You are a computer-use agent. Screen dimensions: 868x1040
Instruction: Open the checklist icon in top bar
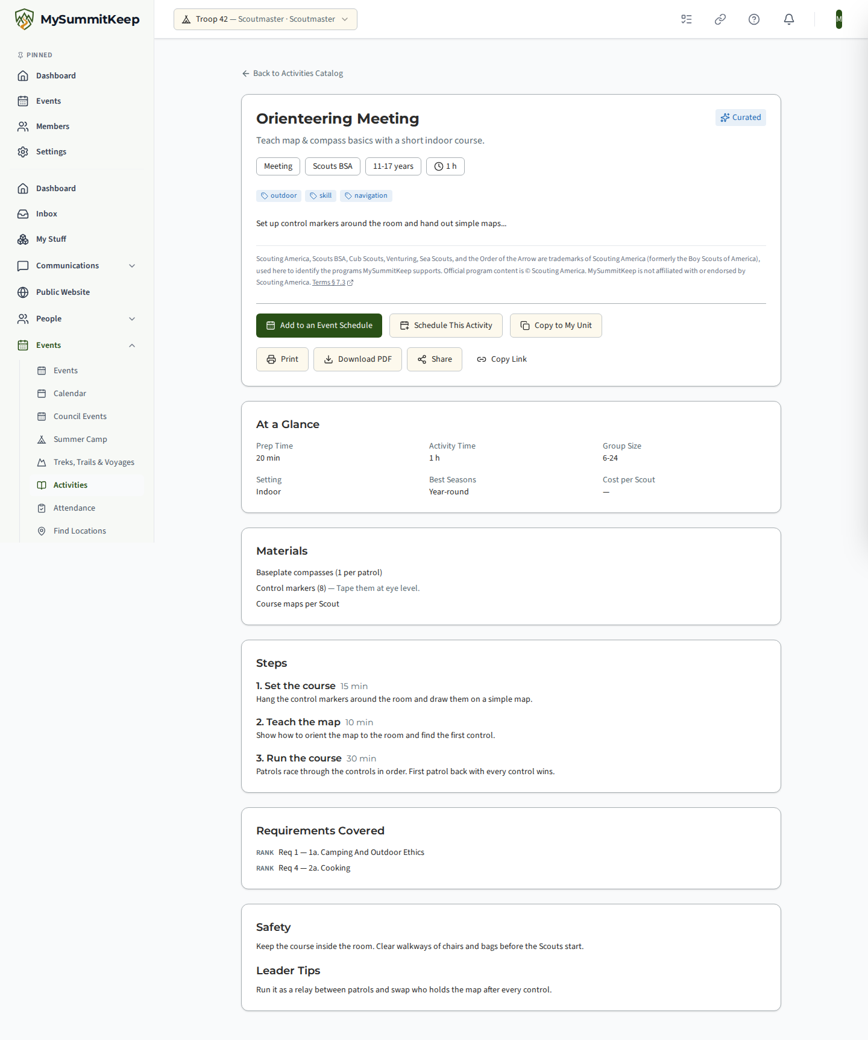[x=686, y=19]
